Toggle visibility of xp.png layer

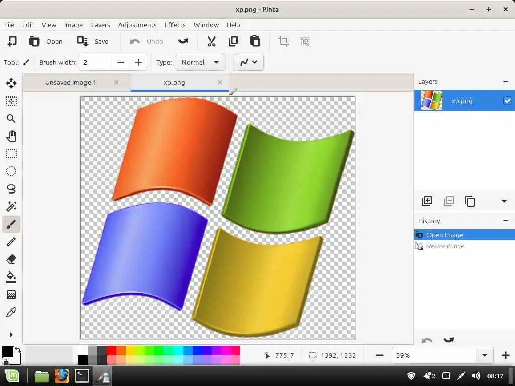pos(507,101)
